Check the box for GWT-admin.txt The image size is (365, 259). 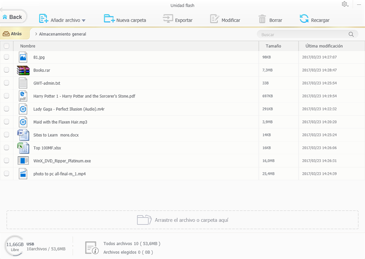[7, 83]
